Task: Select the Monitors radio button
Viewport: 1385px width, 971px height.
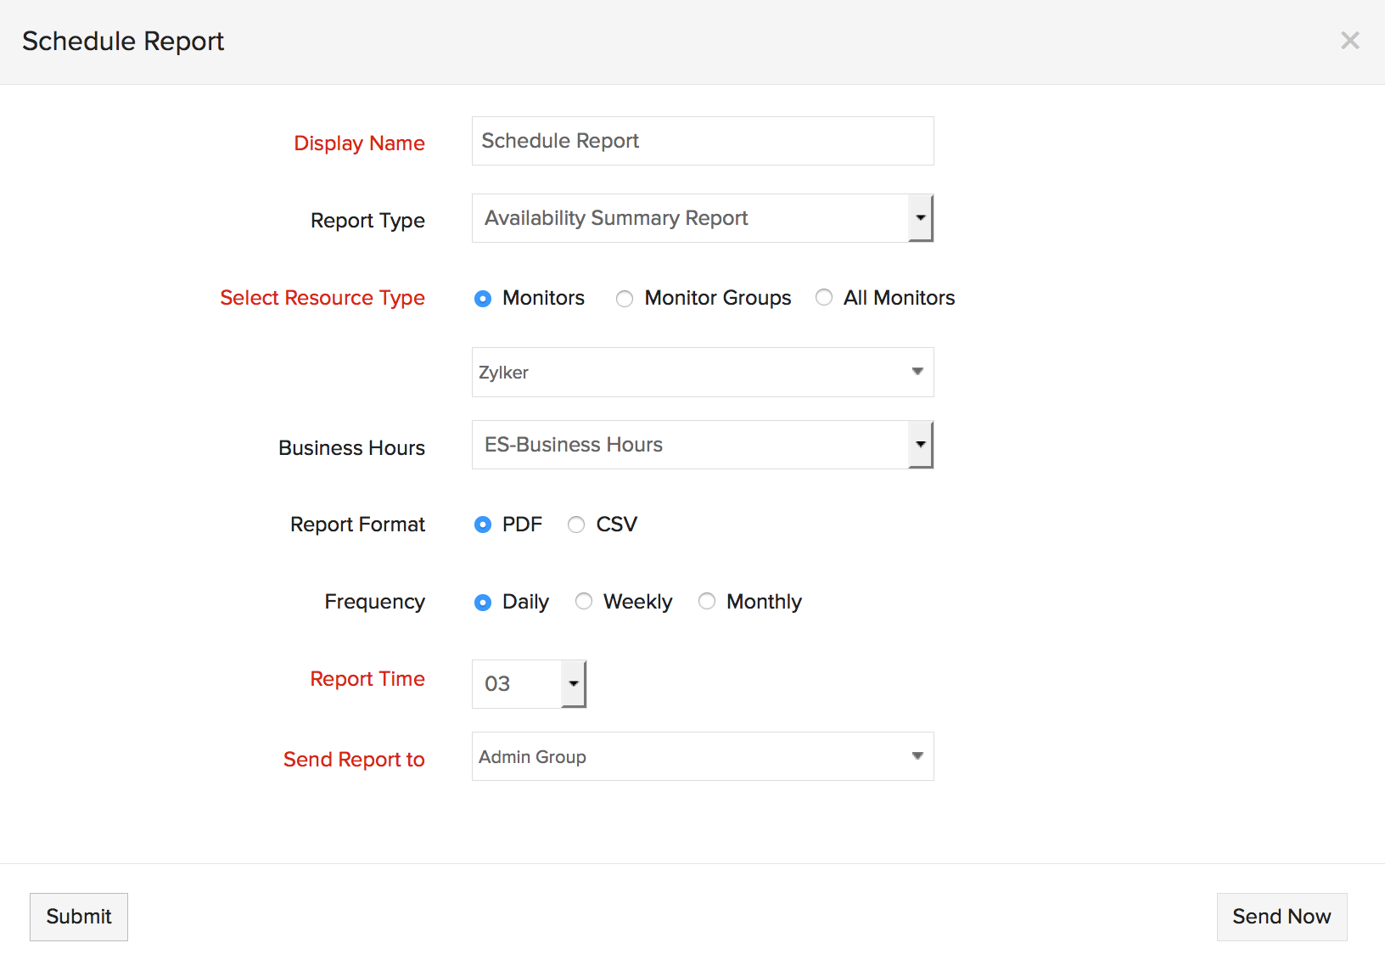Action: coord(483,299)
